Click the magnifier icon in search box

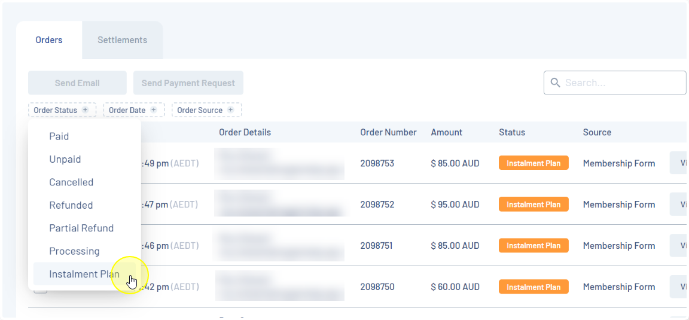(x=556, y=83)
